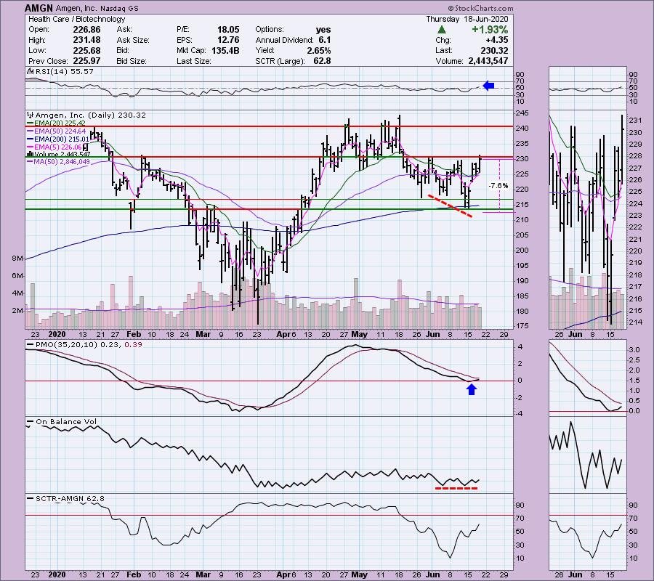Select the High price value 231.48

tap(86, 40)
